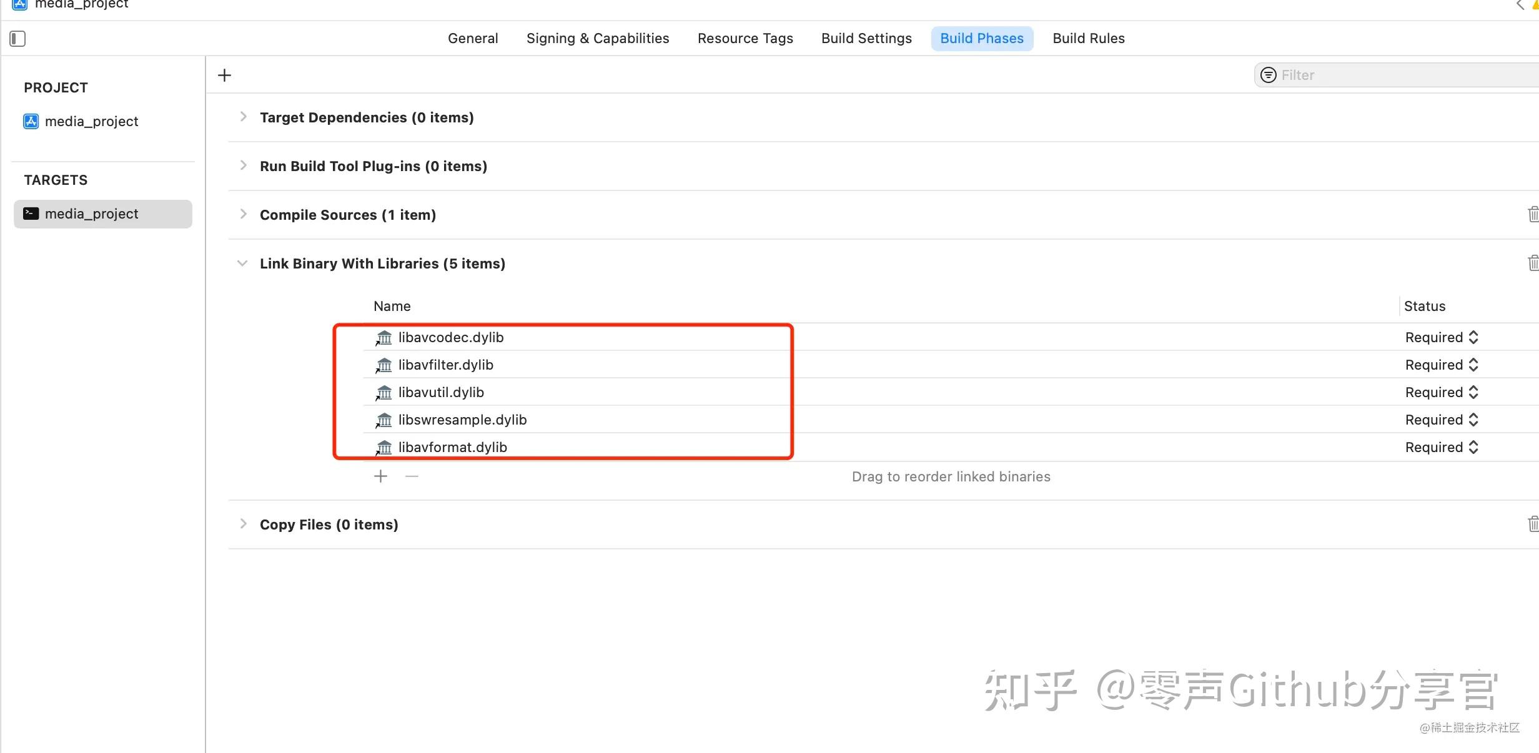1539x753 pixels.
Task: Add a library using the plus button
Action: tap(380, 476)
